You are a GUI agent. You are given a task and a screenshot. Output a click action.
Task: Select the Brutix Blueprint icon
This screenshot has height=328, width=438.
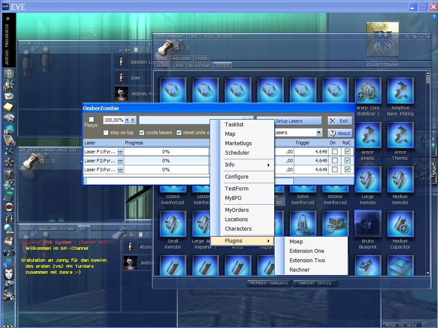pyautogui.click(x=368, y=224)
